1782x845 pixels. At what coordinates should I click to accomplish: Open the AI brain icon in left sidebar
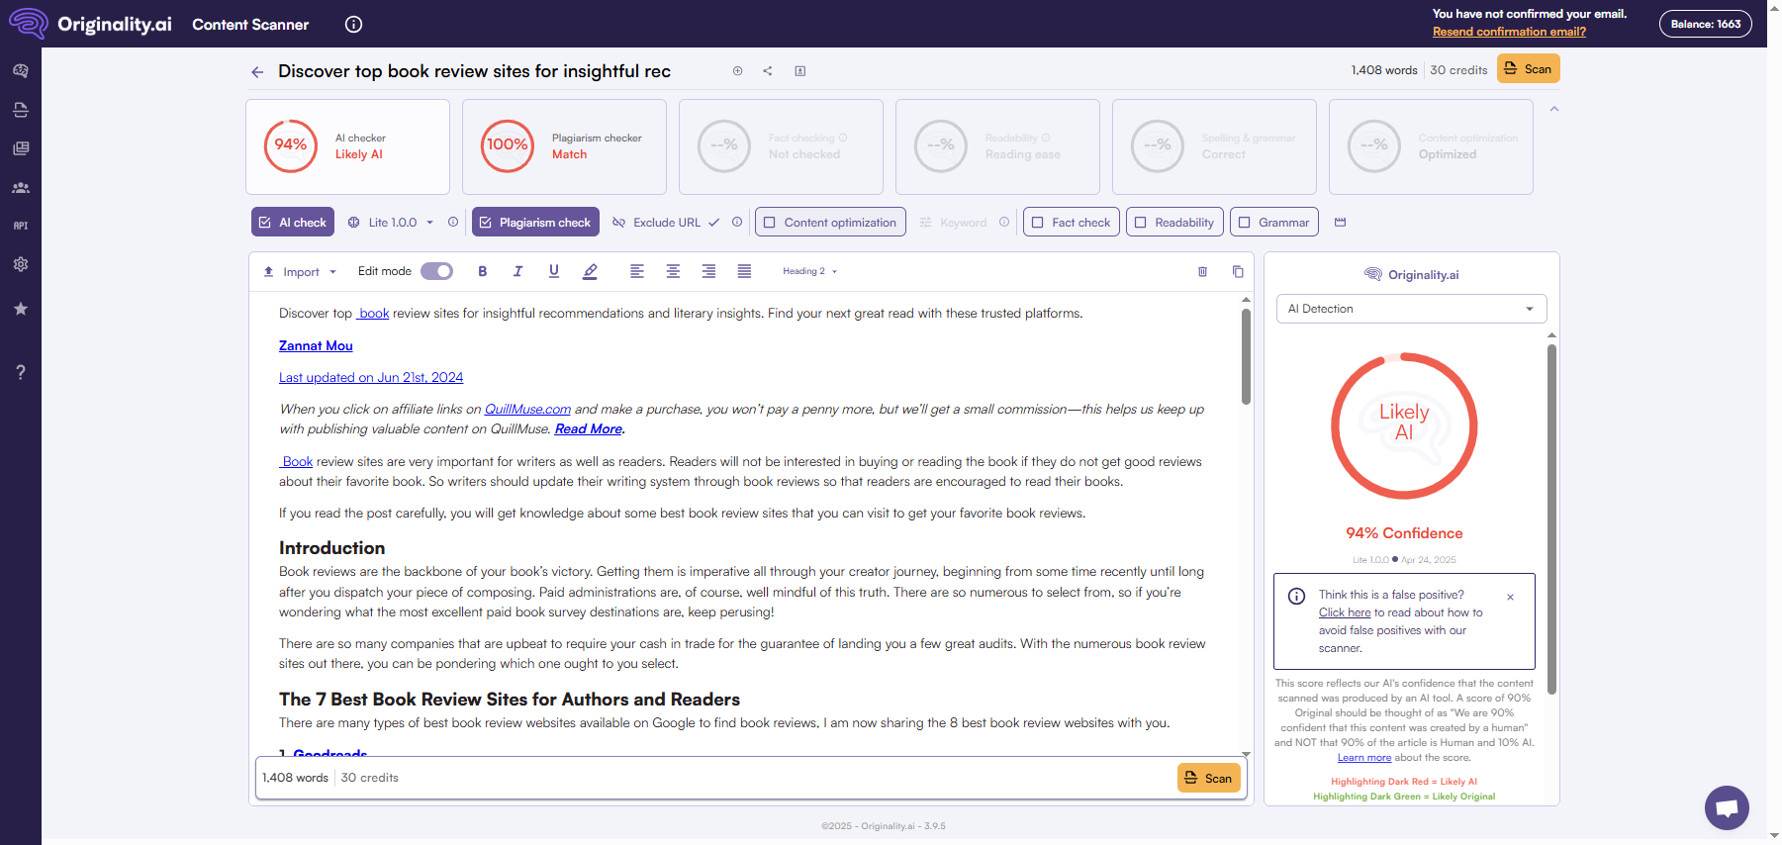click(x=21, y=71)
